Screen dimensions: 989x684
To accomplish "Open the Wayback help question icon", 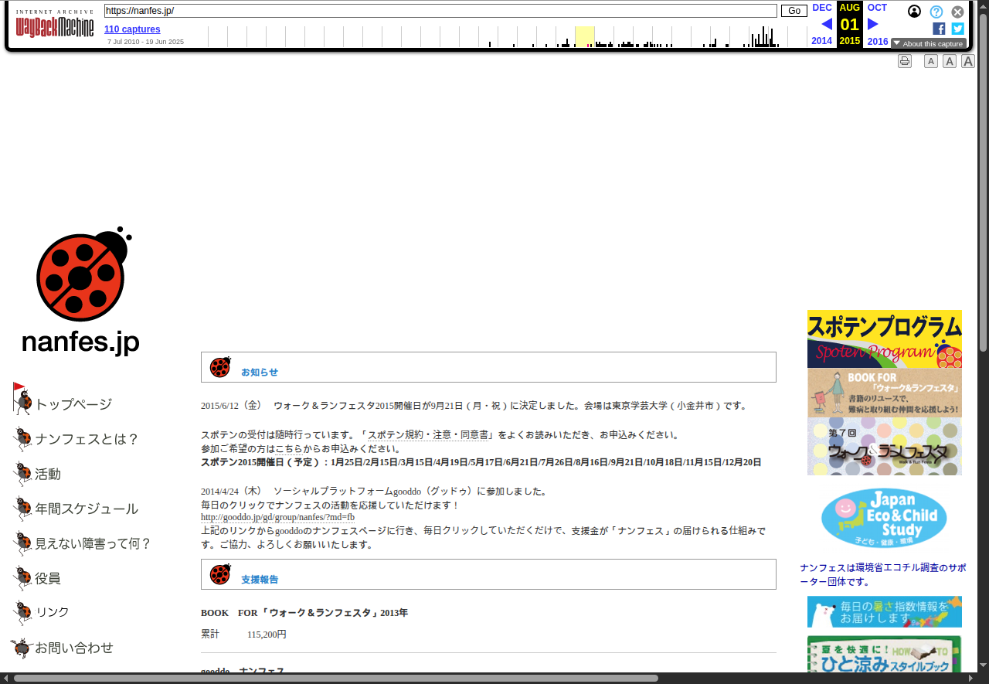I will [x=936, y=12].
